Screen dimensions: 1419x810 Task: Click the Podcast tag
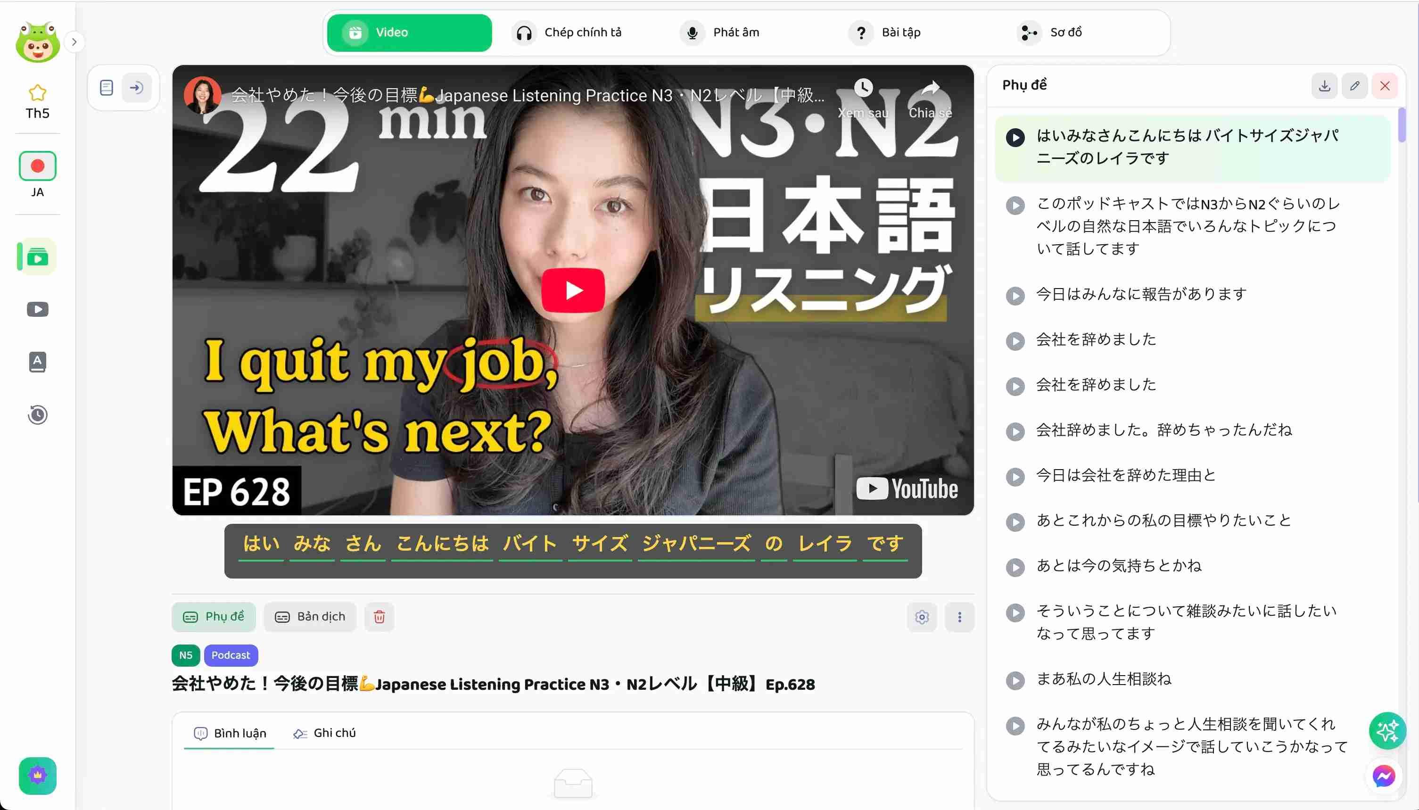coord(230,655)
